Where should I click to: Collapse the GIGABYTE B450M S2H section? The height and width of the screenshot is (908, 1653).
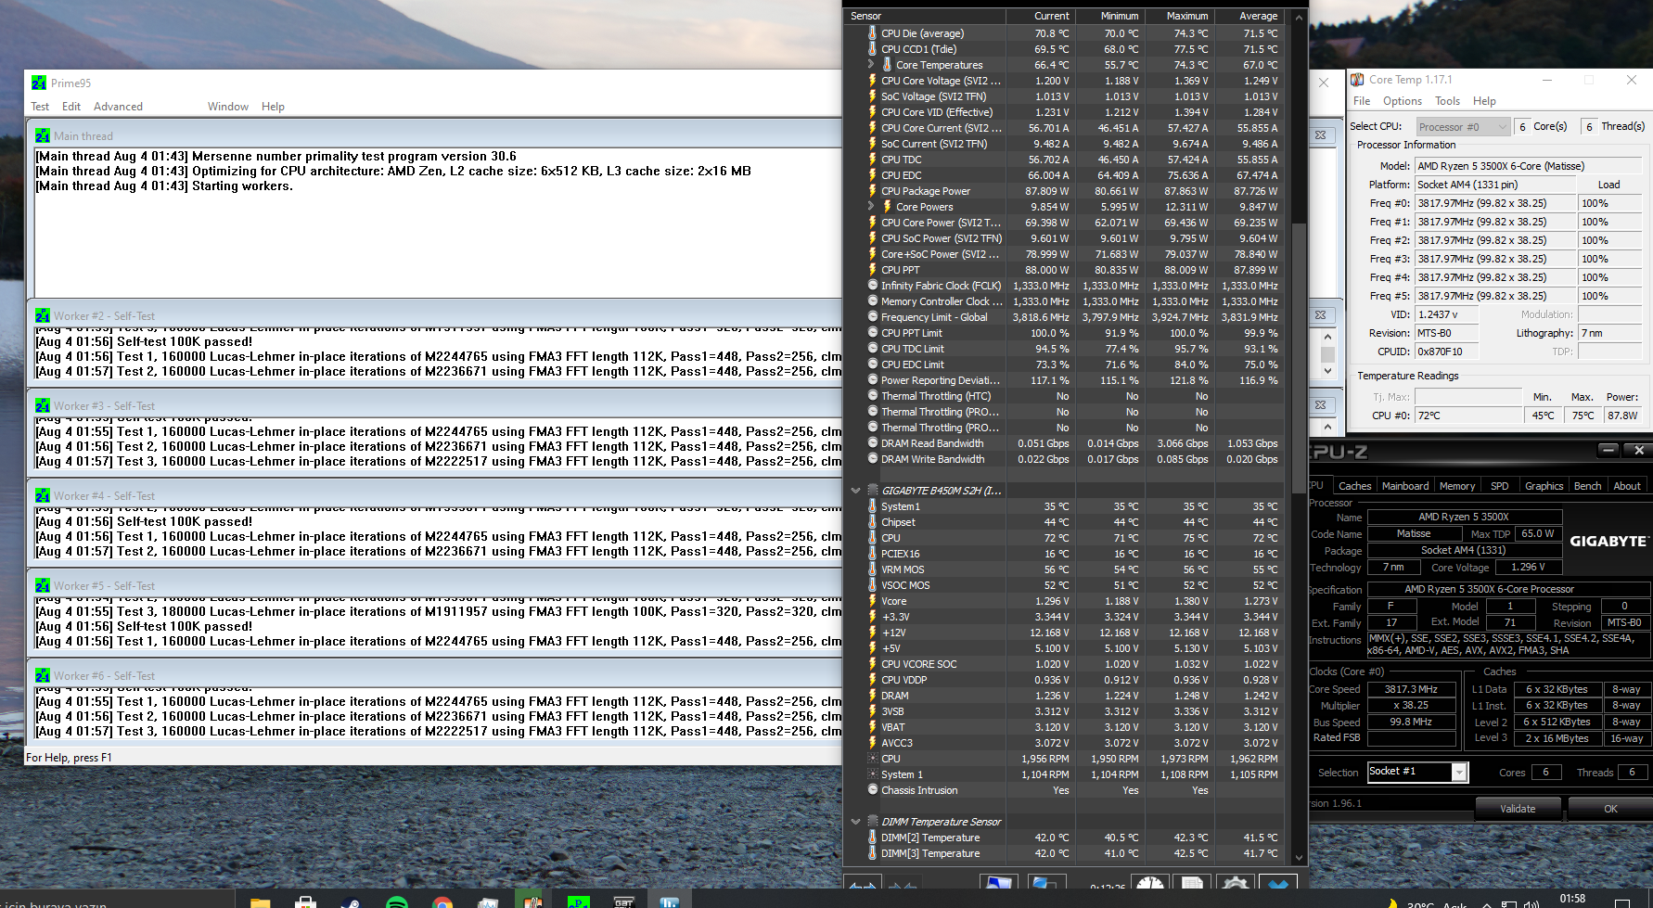coord(855,490)
